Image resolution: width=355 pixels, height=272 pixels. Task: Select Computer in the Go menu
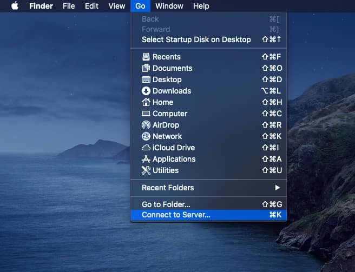208,114
